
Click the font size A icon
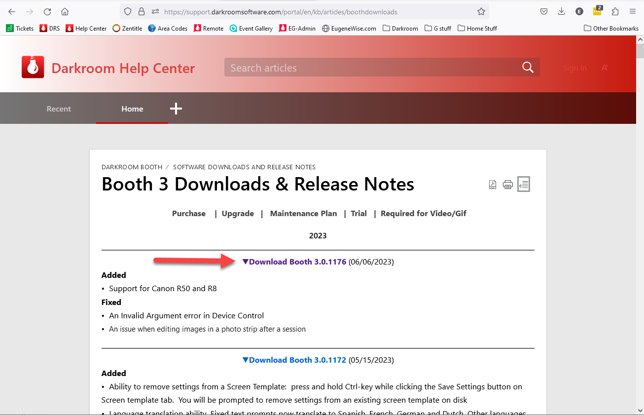(x=605, y=68)
